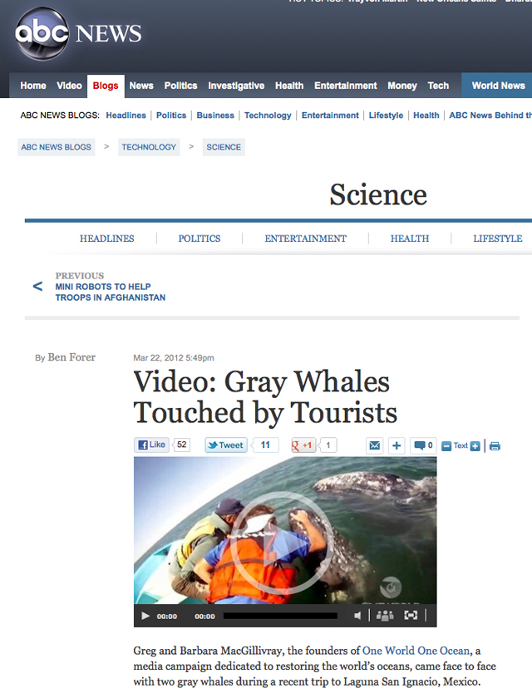
Task: Open the Investigative tab
Action: click(x=236, y=86)
